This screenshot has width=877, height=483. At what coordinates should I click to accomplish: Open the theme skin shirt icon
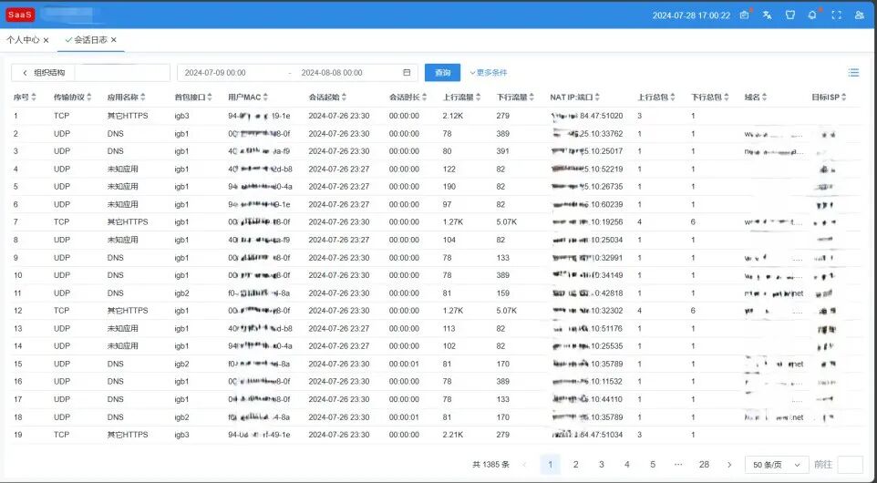789,15
